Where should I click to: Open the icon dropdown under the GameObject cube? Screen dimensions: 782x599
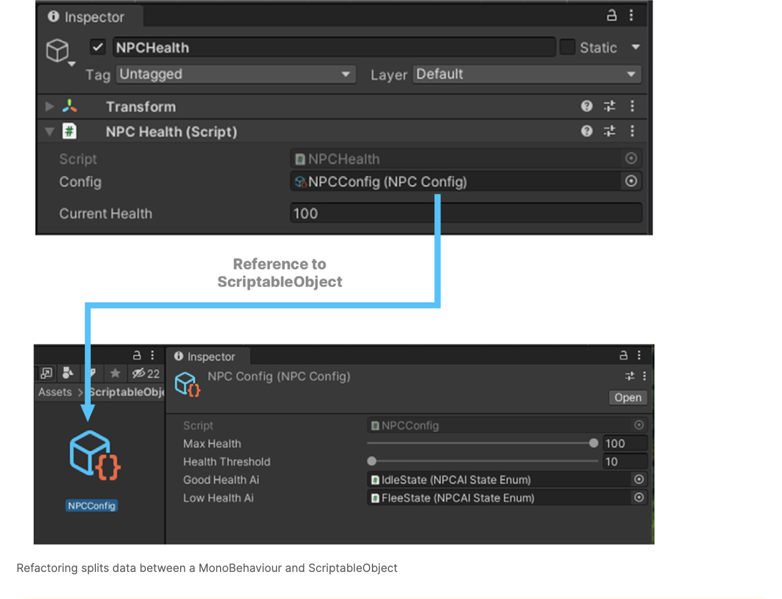72,64
